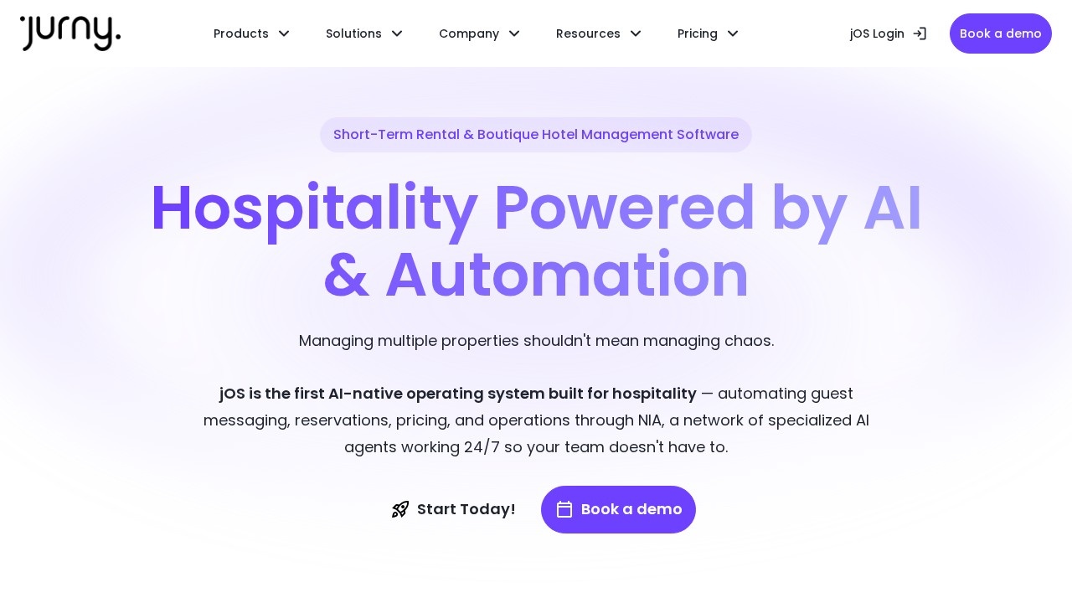Image resolution: width=1072 pixels, height=603 pixels.
Task: Expand the Solutions chevron
Action: (x=397, y=33)
